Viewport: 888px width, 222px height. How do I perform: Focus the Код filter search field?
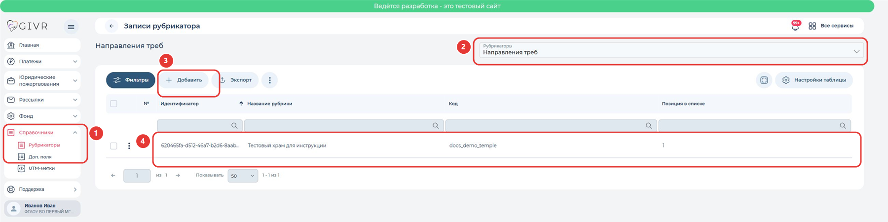point(551,126)
